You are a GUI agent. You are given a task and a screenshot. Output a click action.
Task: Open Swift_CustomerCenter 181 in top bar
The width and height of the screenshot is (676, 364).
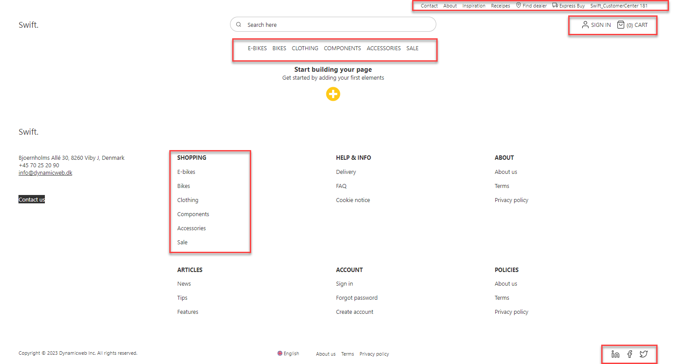pyautogui.click(x=618, y=6)
